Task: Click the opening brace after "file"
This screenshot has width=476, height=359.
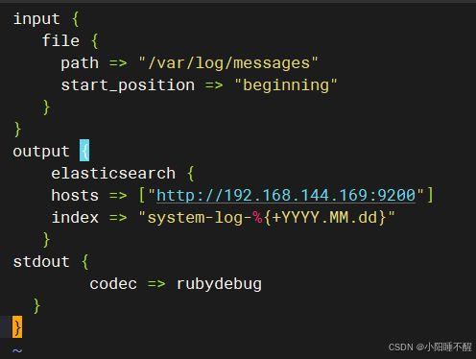Action: (x=94, y=41)
